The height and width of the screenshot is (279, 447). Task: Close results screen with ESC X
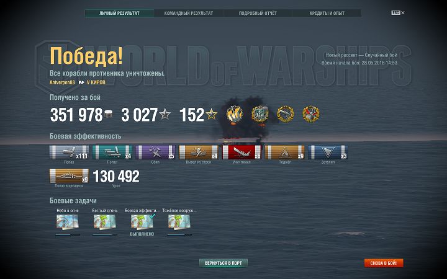[x=398, y=12]
